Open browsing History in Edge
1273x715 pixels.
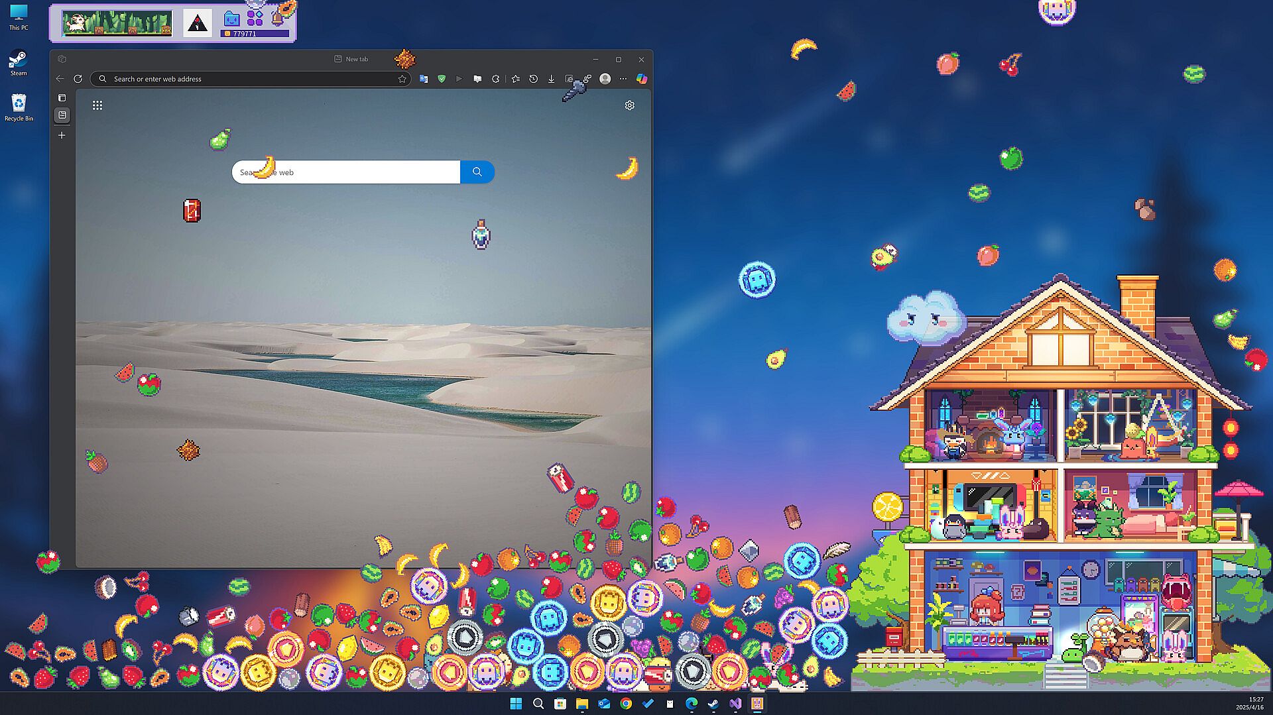[534, 79]
